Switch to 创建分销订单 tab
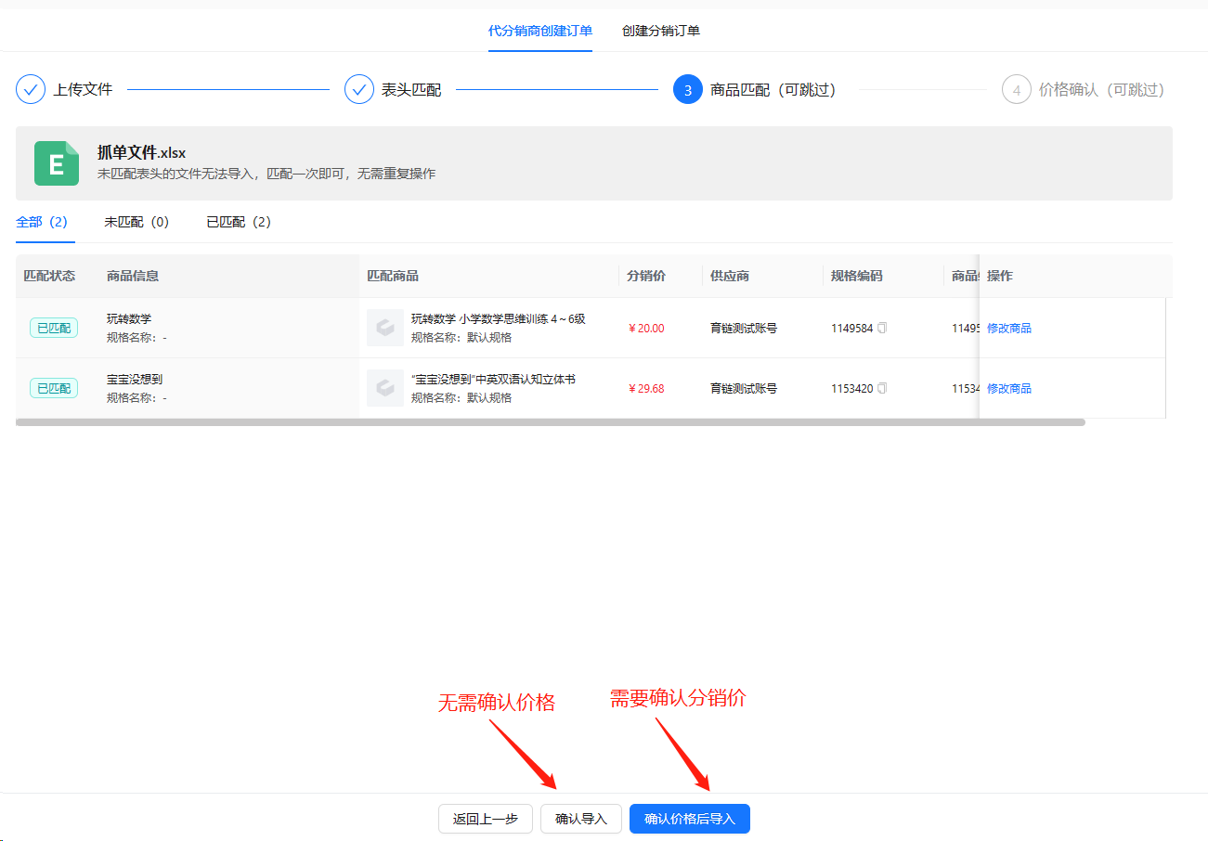Screen dimensions: 1208x841 pos(661,31)
